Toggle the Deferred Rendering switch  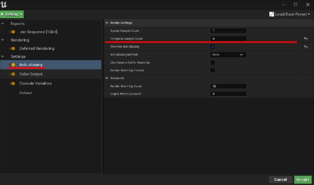click(x=12, y=48)
